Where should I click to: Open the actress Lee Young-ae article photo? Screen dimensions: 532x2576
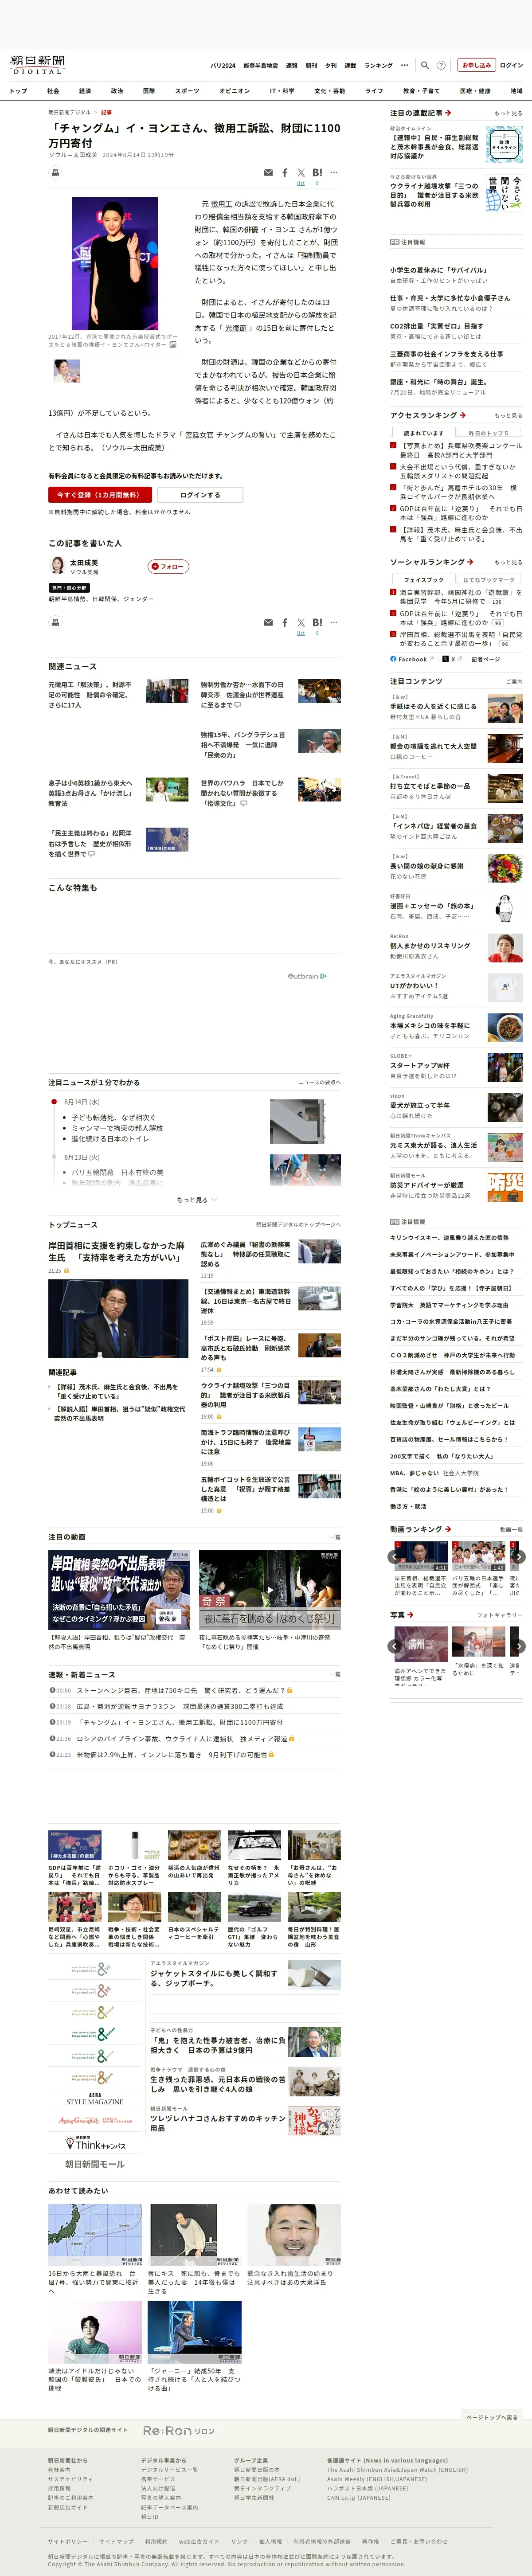tap(114, 263)
